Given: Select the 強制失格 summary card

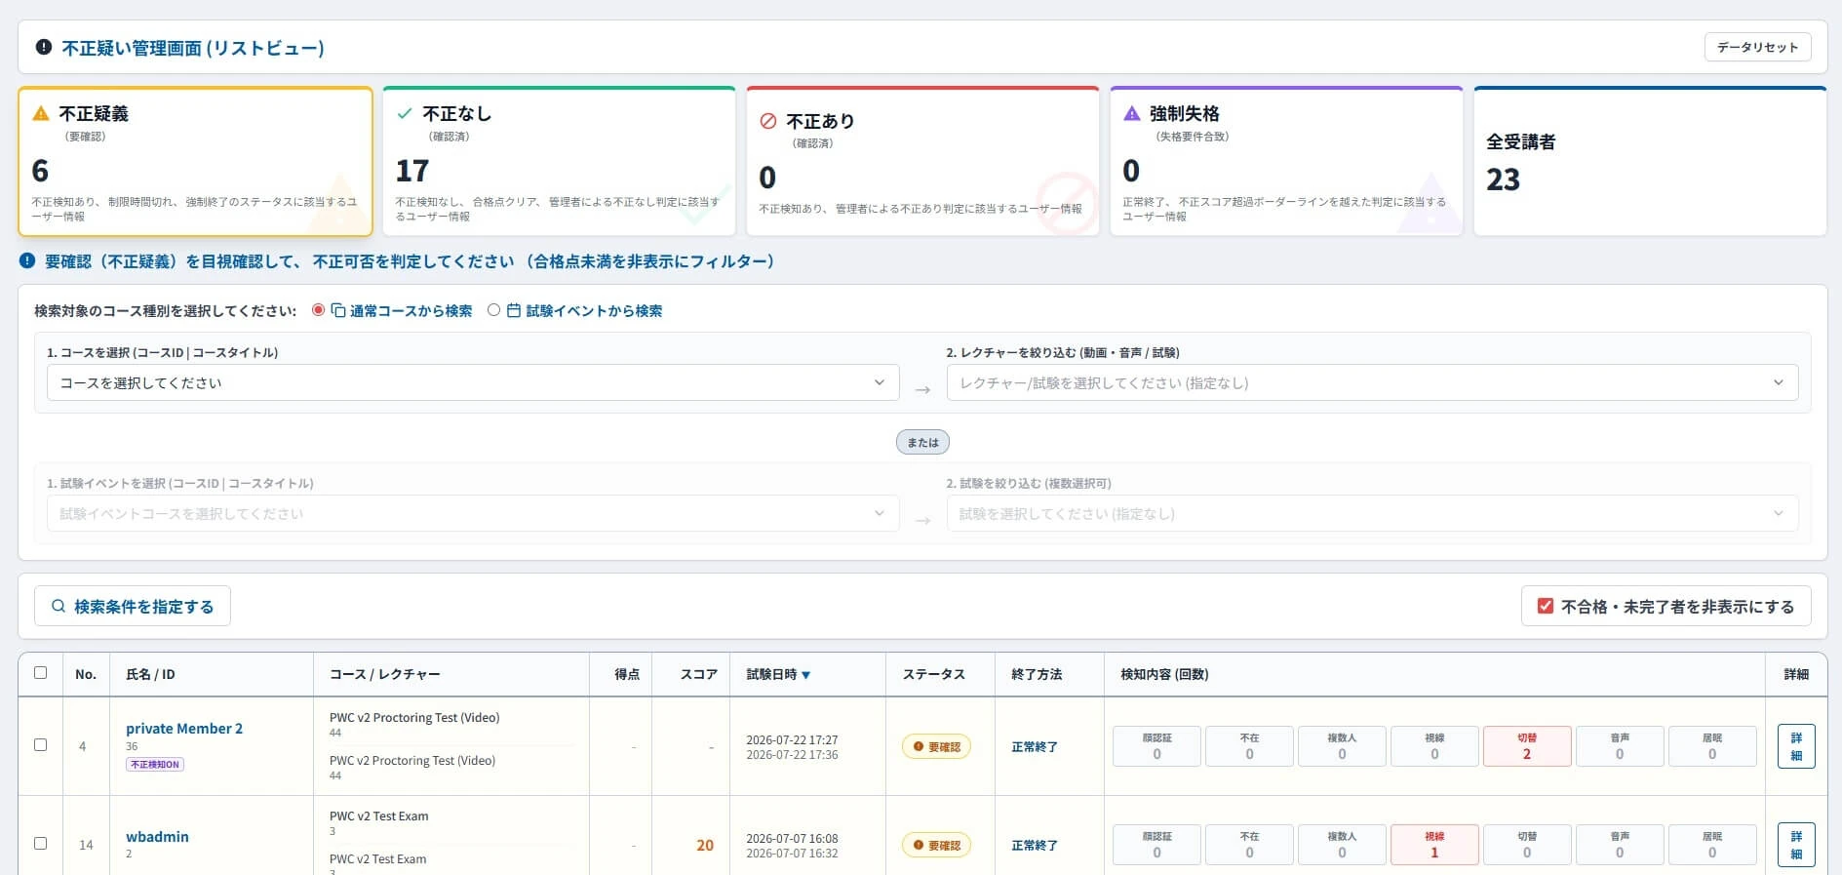Looking at the screenshot, I should tap(1286, 161).
